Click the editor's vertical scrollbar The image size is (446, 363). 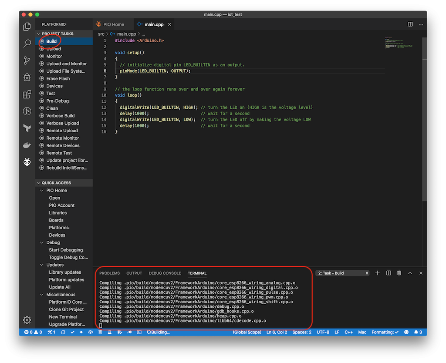pos(424,119)
